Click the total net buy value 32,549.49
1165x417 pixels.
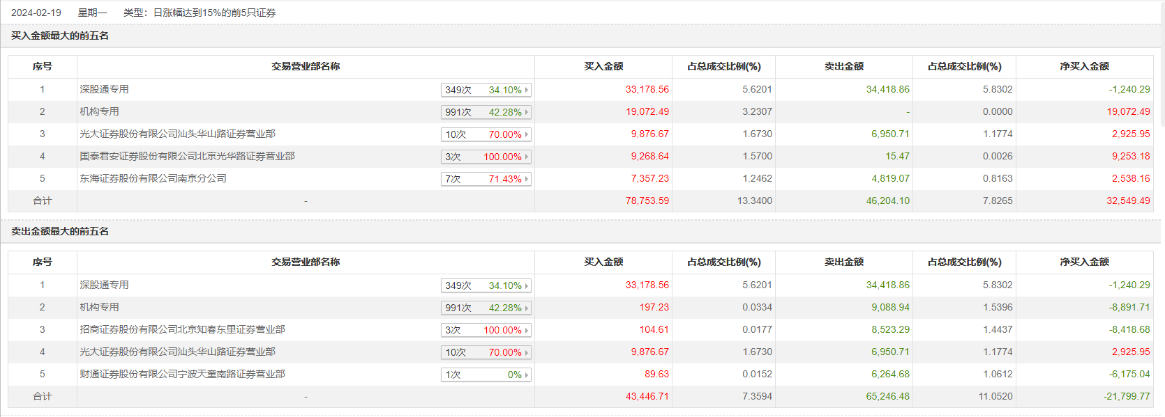1128,200
